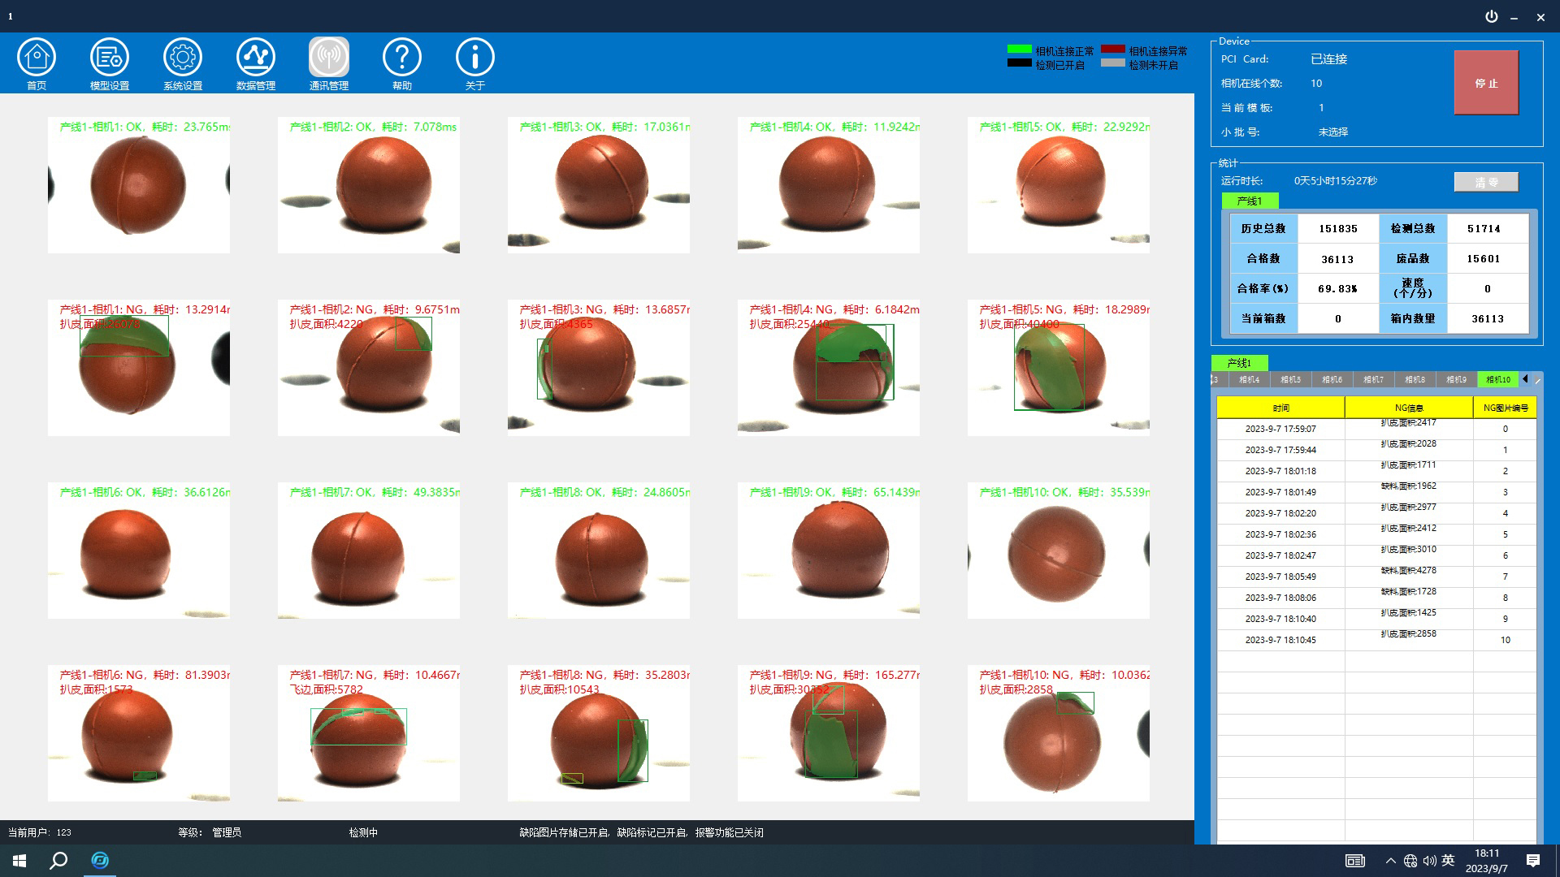Switch to the 相机7 tab
The width and height of the screenshot is (1560, 877).
pyautogui.click(x=1373, y=379)
